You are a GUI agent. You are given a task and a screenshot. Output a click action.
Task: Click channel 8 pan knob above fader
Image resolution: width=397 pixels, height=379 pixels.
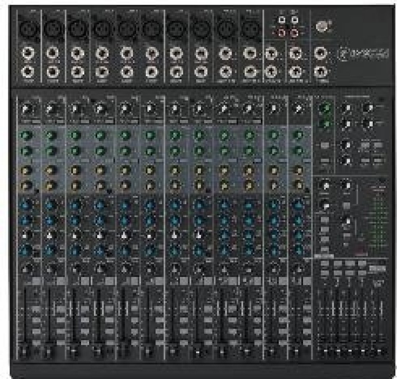click(198, 267)
